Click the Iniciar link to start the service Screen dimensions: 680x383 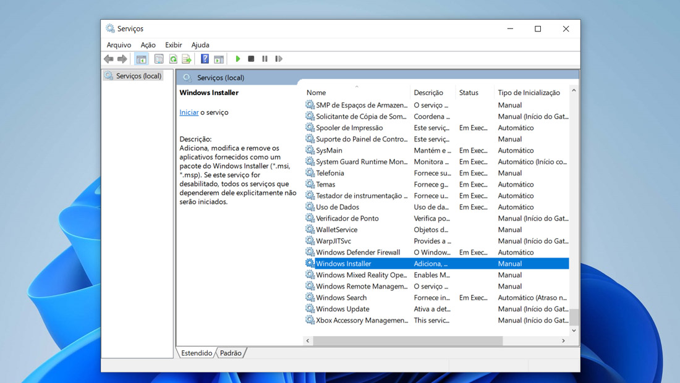[x=189, y=112]
